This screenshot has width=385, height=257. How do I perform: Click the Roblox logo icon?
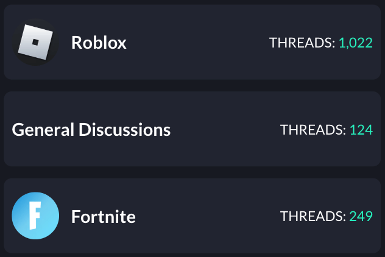[35, 42]
